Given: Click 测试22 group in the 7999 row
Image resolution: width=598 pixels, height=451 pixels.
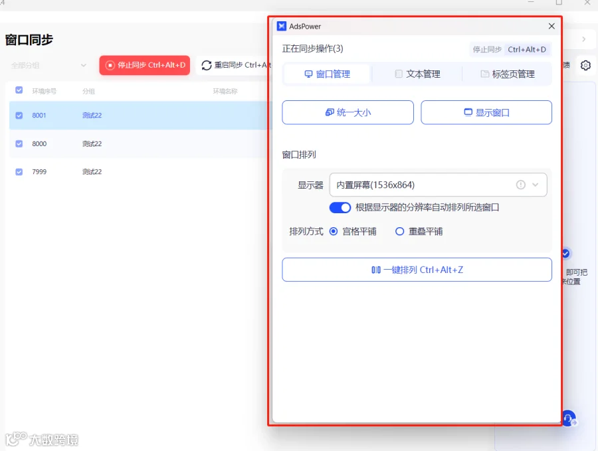Looking at the screenshot, I should click(92, 172).
